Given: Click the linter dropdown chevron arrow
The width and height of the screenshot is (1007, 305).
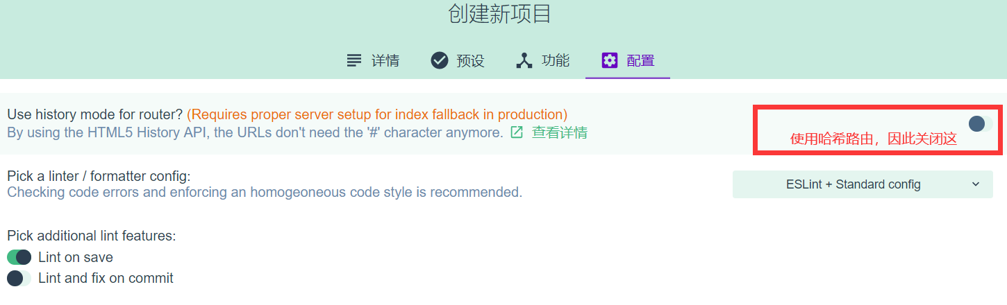Looking at the screenshot, I should click(x=976, y=184).
